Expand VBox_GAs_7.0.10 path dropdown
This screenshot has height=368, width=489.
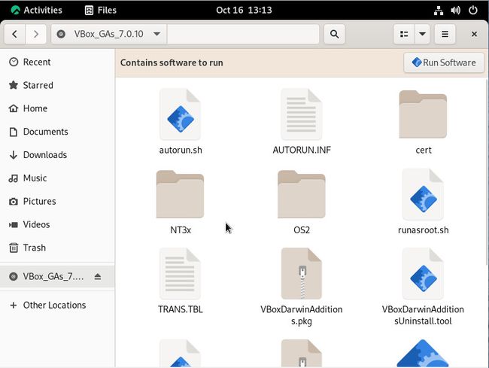(x=157, y=34)
